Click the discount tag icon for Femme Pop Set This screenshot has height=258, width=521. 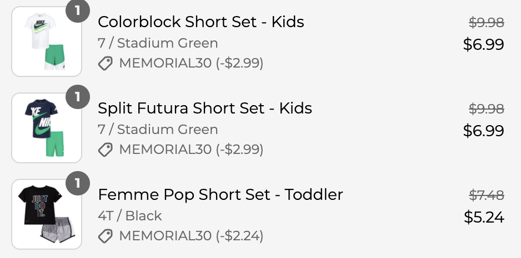tap(106, 236)
